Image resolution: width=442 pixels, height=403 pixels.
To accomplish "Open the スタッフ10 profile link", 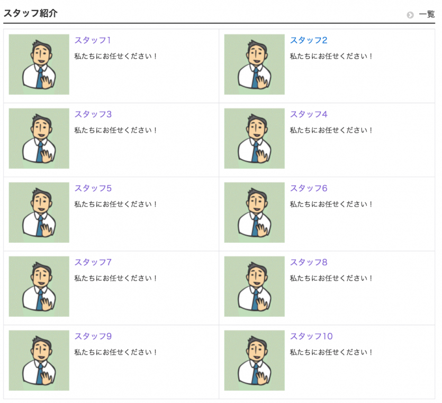I will 311,336.
